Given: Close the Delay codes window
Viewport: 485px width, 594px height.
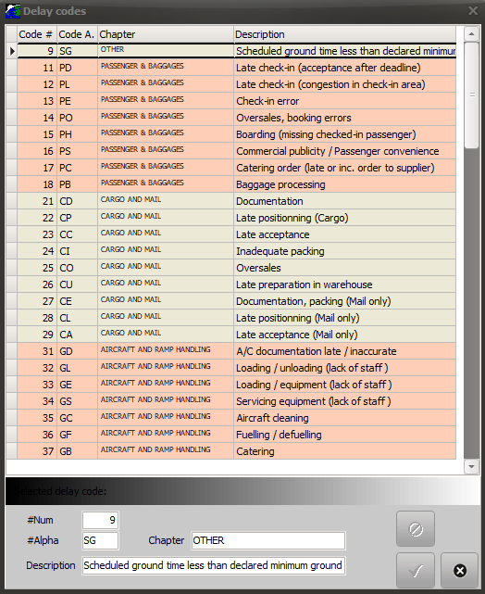Looking at the screenshot, I should click(473, 10).
